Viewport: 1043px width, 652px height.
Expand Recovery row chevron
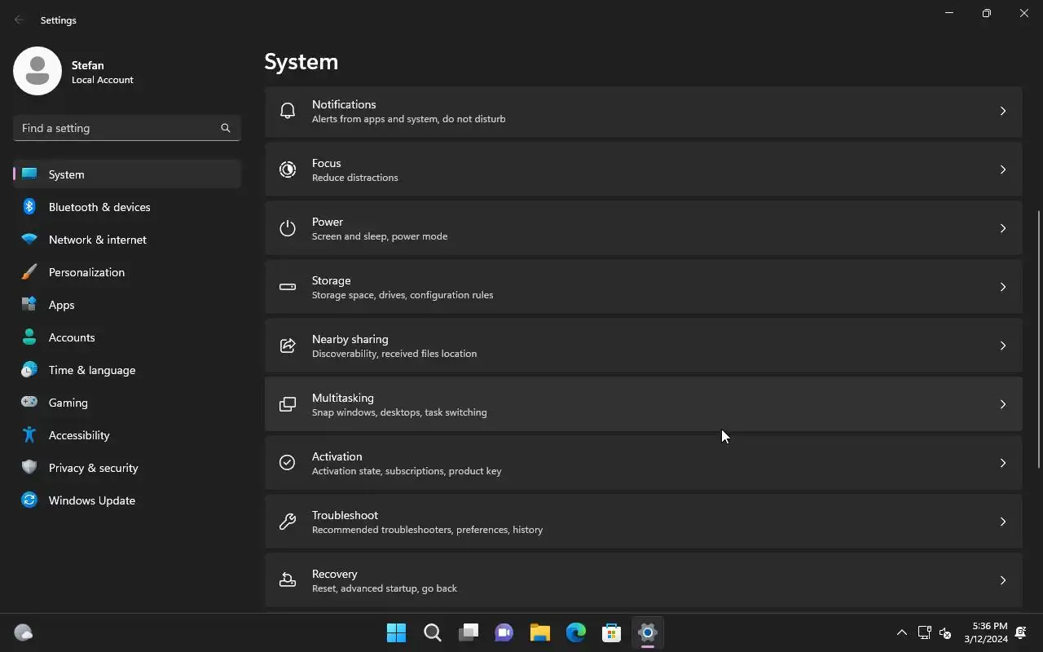tap(1003, 580)
